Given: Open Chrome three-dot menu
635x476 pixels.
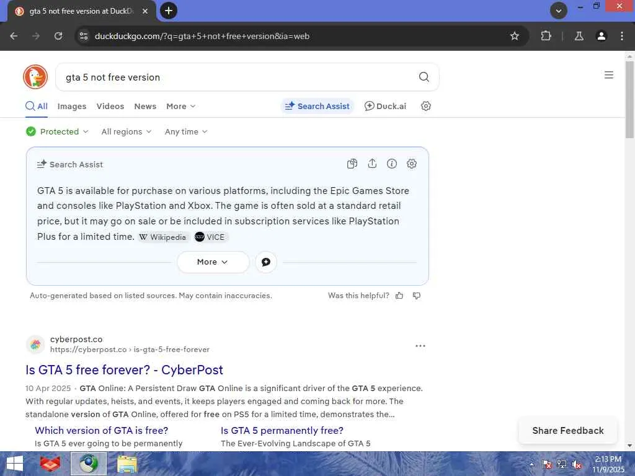Looking at the screenshot, I should (621, 36).
